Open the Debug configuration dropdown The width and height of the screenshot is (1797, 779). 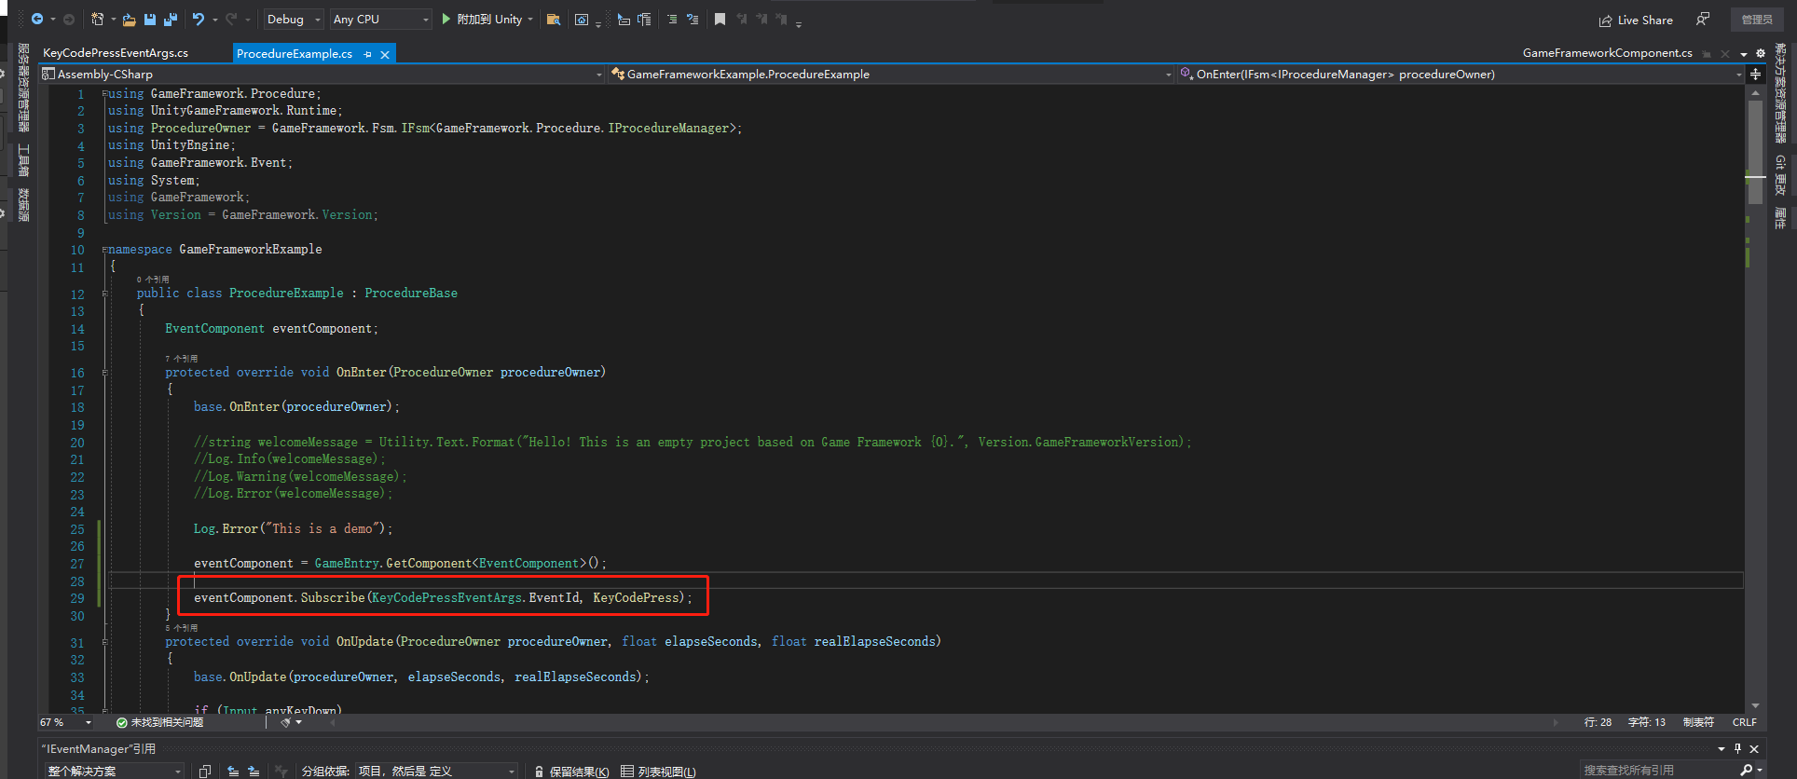[294, 19]
